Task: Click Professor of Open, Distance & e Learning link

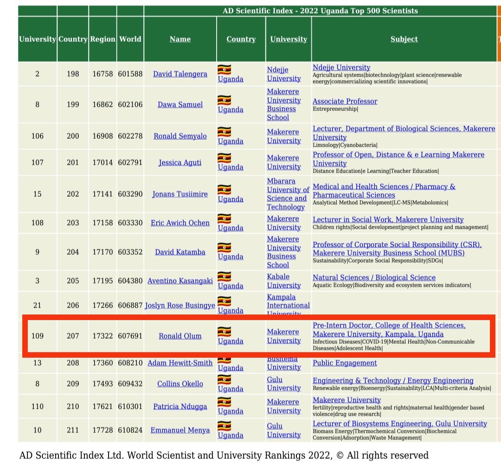Action: [x=398, y=159]
